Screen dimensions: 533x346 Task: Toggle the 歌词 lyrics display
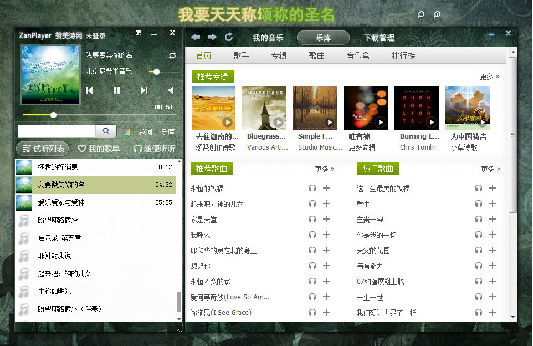(145, 131)
